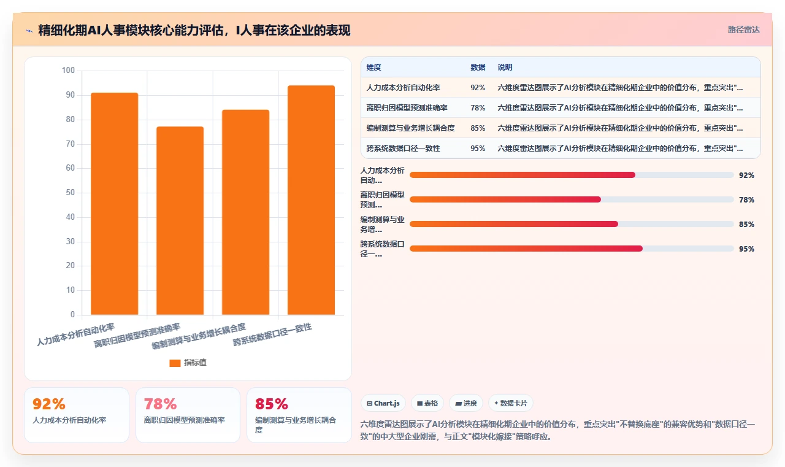Click the 78% progress bar
The image size is (785, 467).
coord(572,199)
